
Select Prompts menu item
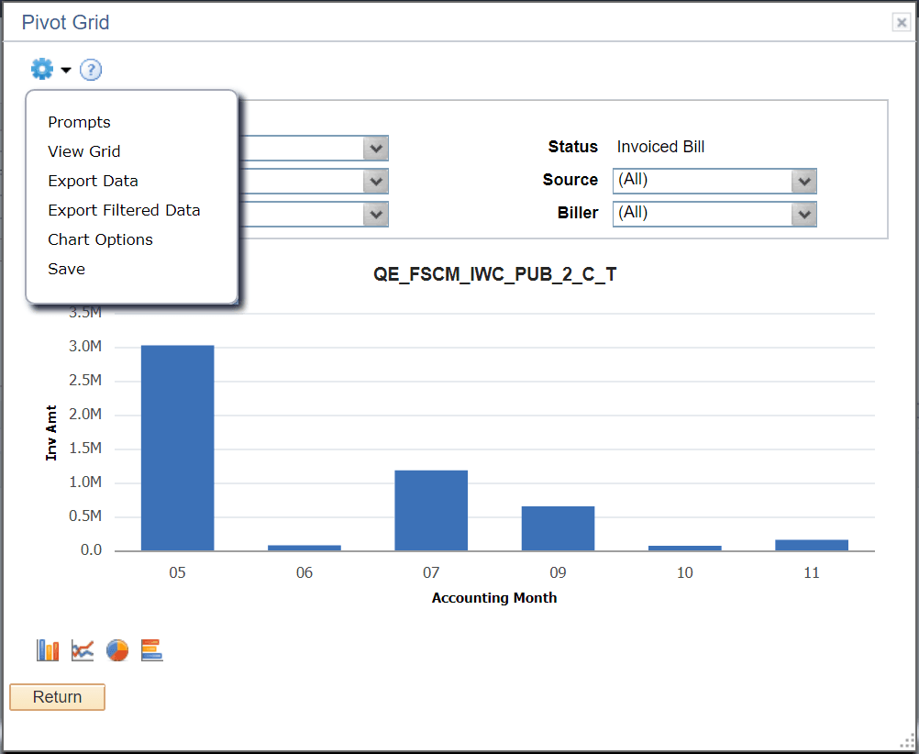click(79, 122)
